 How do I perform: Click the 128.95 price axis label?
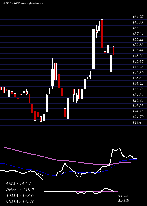138,100
